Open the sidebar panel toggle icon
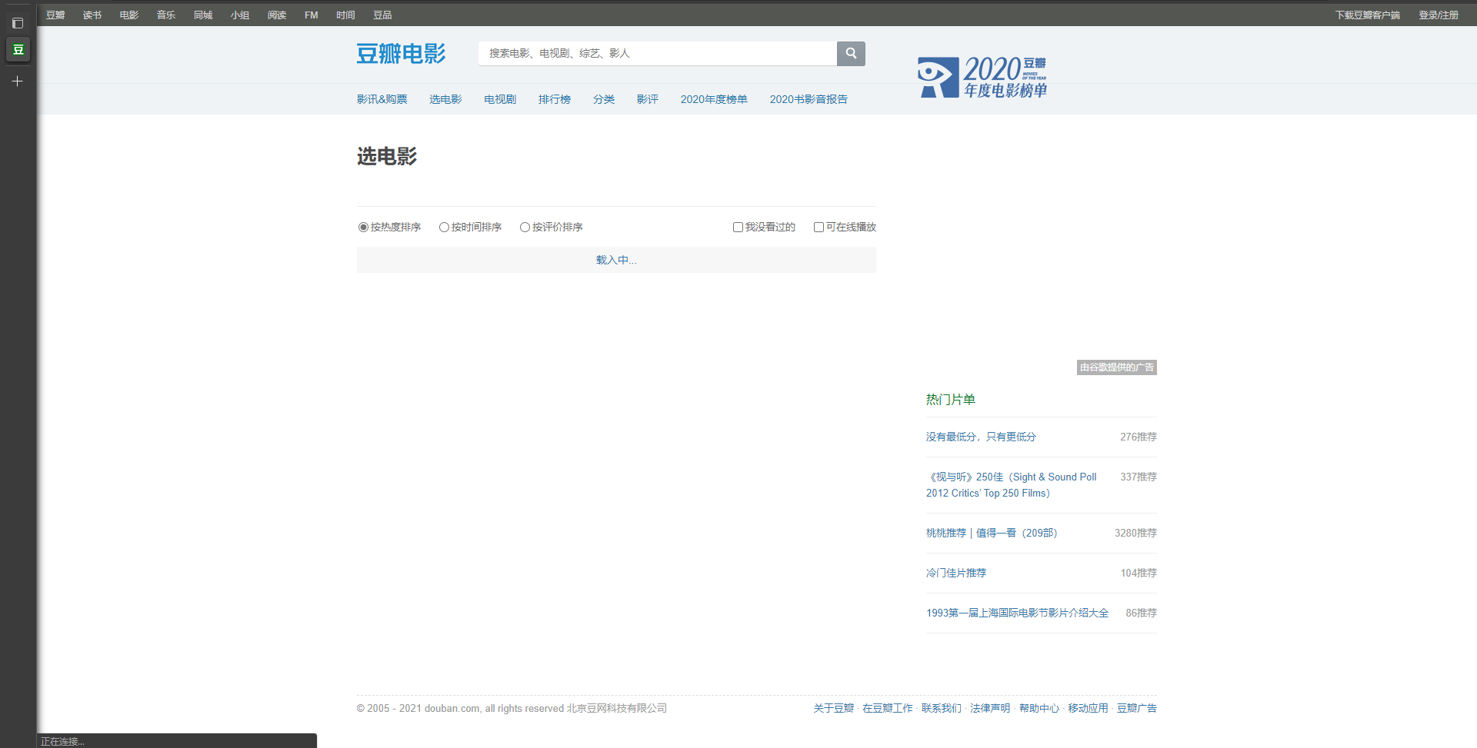Image resolution: width=1477 pixels, height=748 pixels. click(18, 23)
